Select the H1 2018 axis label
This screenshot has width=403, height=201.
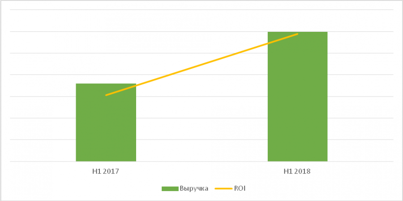pyautogui.click(x=297, y=171)
